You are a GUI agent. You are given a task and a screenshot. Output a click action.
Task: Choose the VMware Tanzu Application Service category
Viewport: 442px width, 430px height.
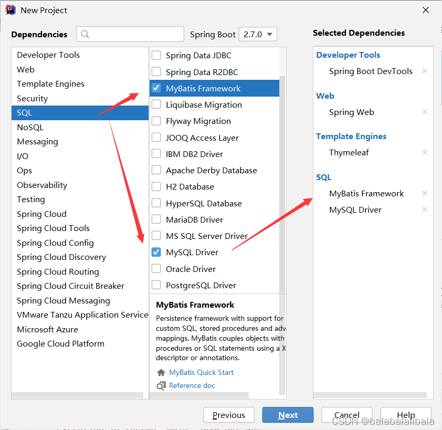tap(80, 315)
